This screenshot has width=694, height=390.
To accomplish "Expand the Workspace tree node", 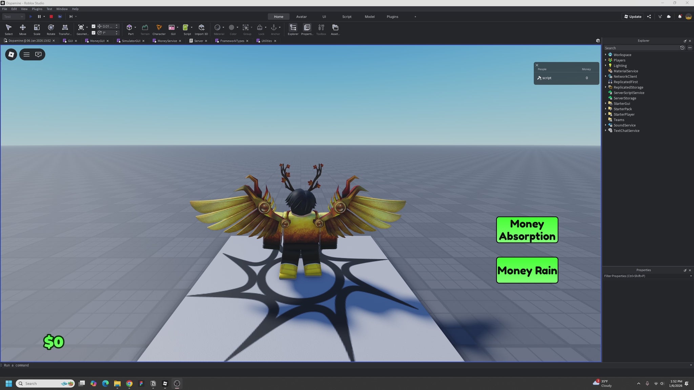I will (606, 55).
